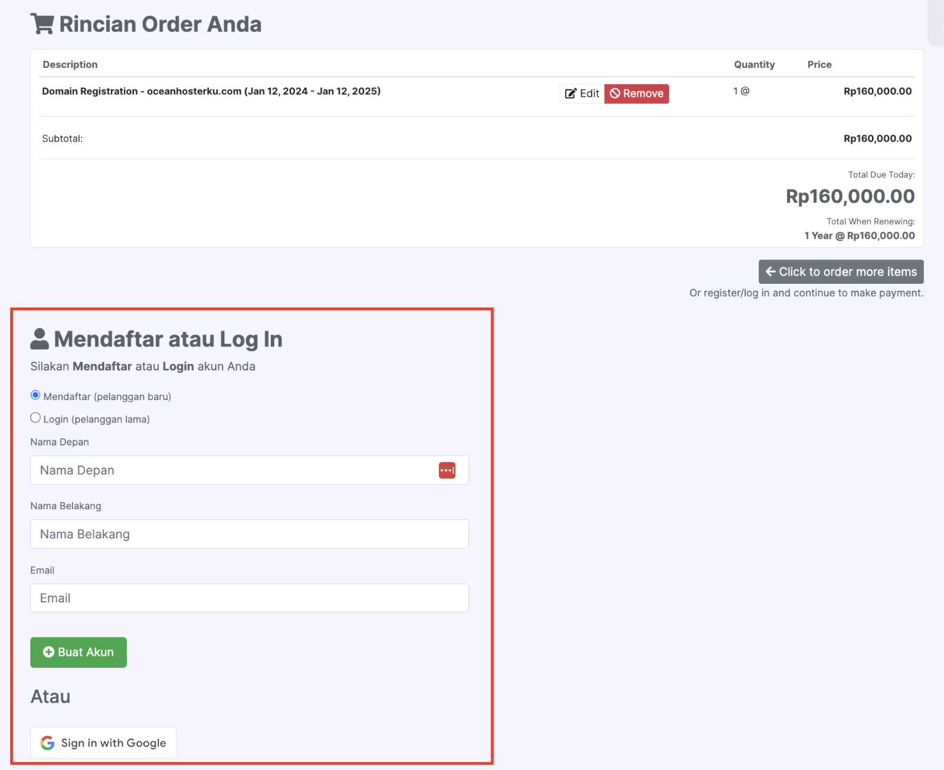Click the Google logo icon
Image resolution: width=944 pixels, height=770 pixels.
pyautogui.click(x=47, y=743)
